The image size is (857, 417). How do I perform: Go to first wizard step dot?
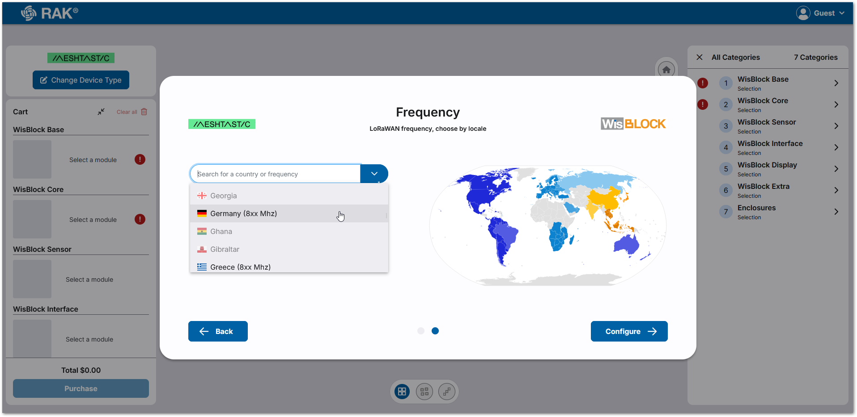[421, 331]
